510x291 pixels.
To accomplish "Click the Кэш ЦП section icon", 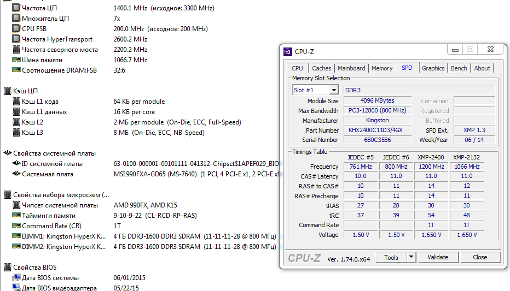I will [7, 91].
